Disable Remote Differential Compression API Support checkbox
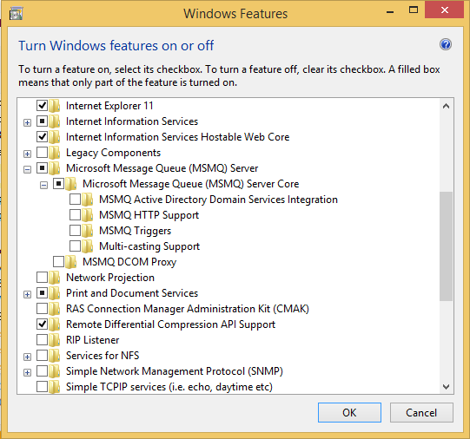Screen dimensions: 470x439 pyautogui.click(x=42, y=324)
